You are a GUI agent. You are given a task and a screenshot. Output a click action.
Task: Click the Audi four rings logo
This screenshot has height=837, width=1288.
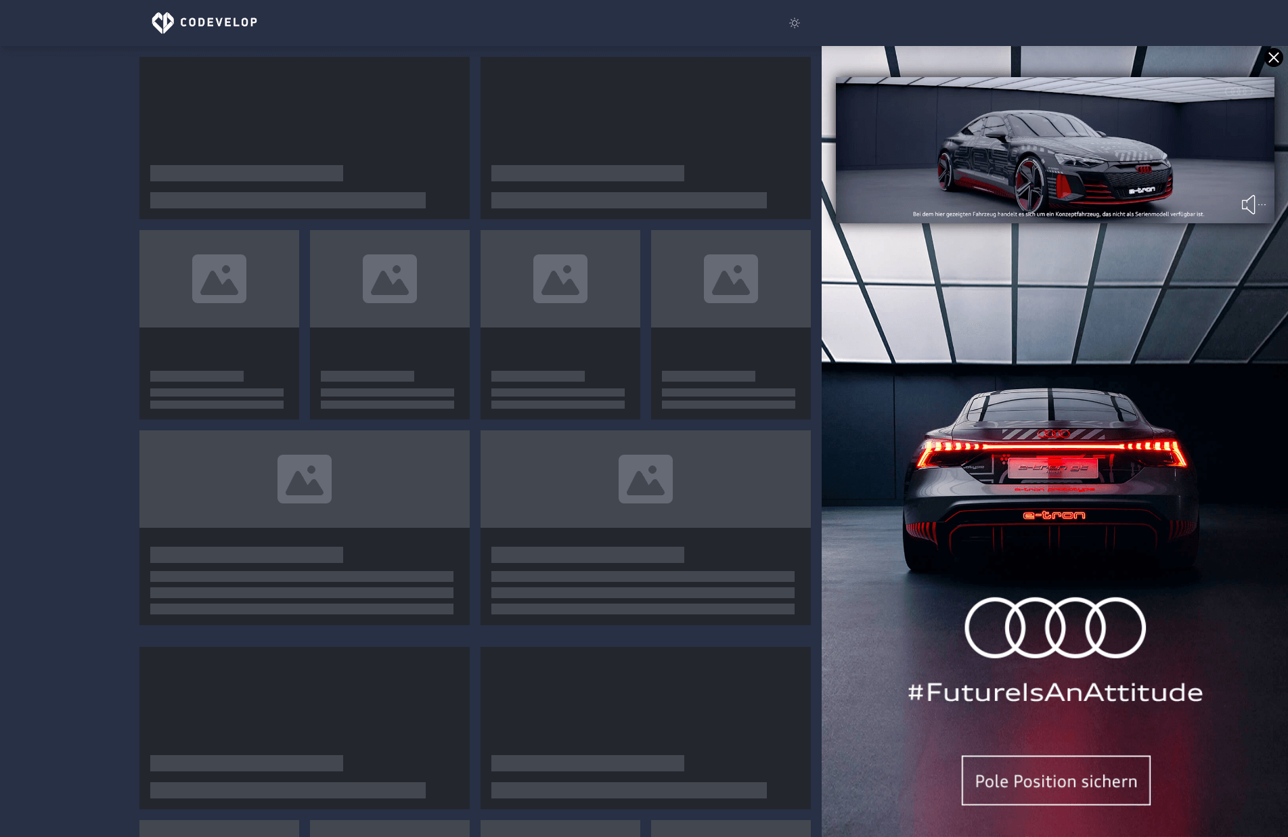pos(1054,627)
